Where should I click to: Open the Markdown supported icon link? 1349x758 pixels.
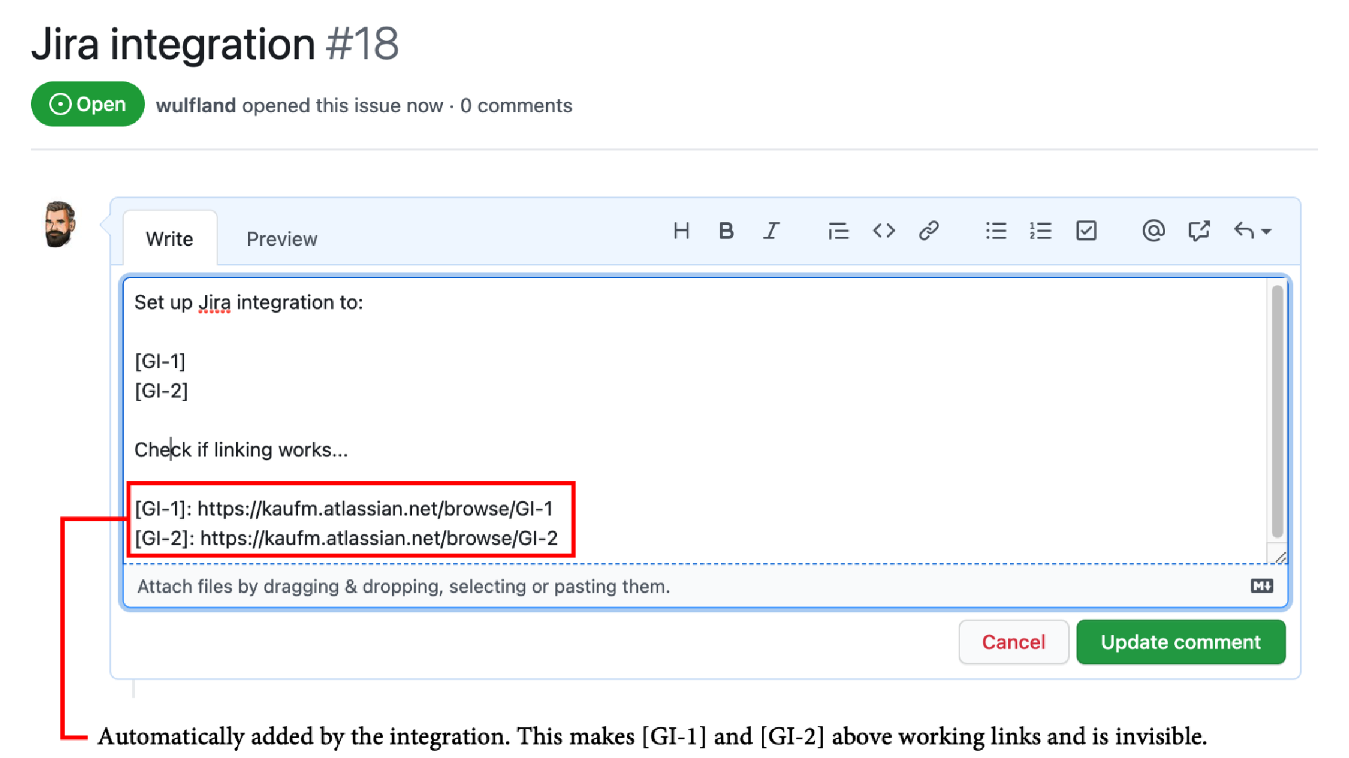(1262, 586)
